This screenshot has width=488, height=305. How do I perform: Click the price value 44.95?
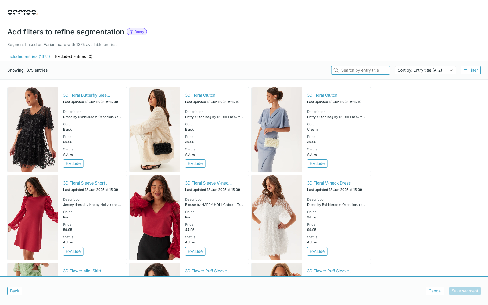(x=190, y=230)
